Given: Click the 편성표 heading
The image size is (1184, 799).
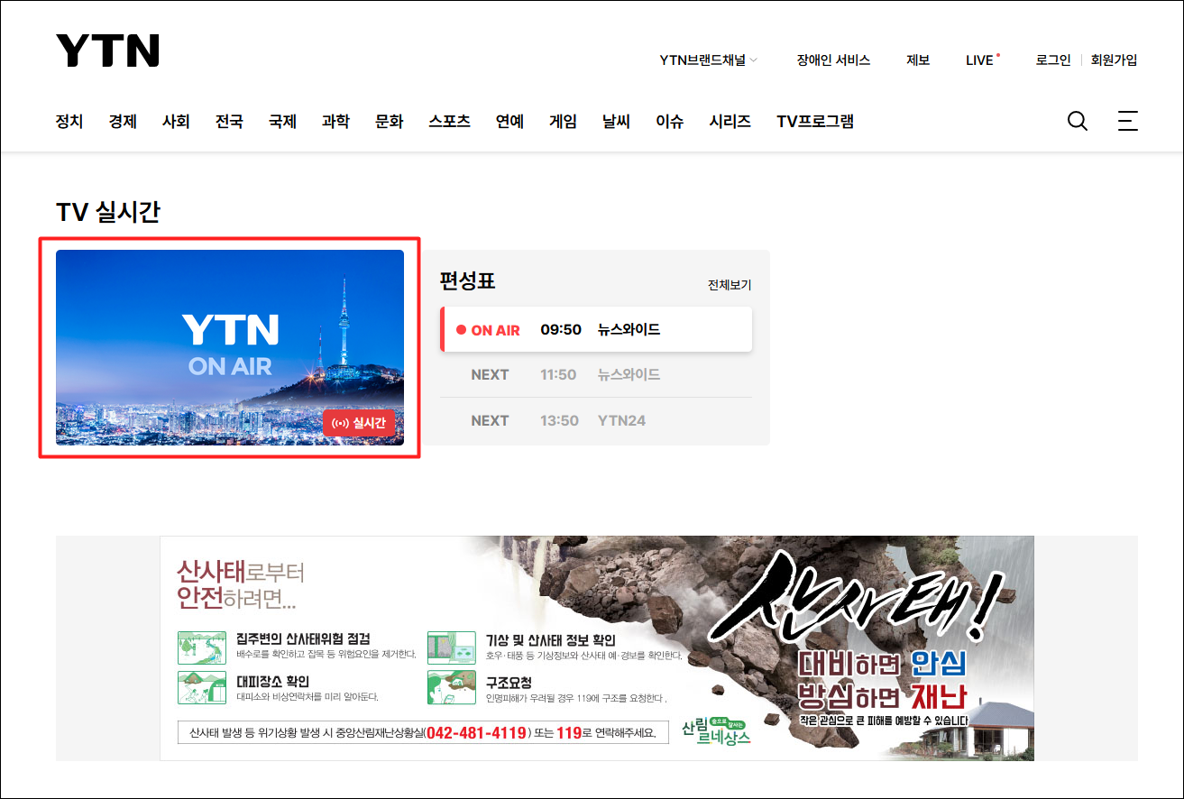Looking at the screenshot, I should [x=467, y=280].
